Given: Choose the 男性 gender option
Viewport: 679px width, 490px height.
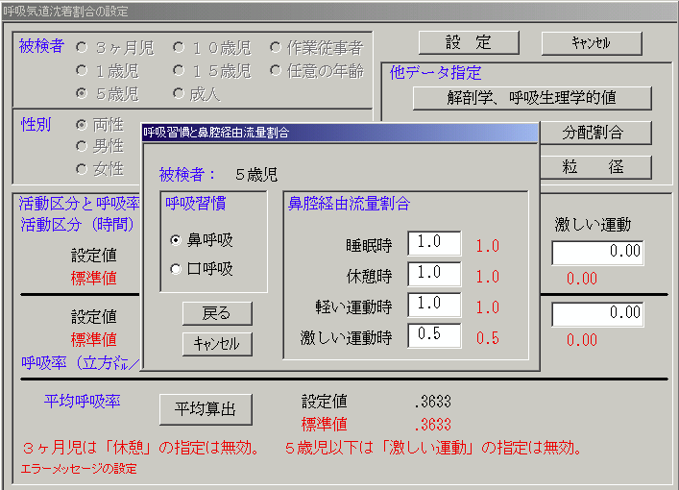Looking at the screenshot, I should click(83, 146).
